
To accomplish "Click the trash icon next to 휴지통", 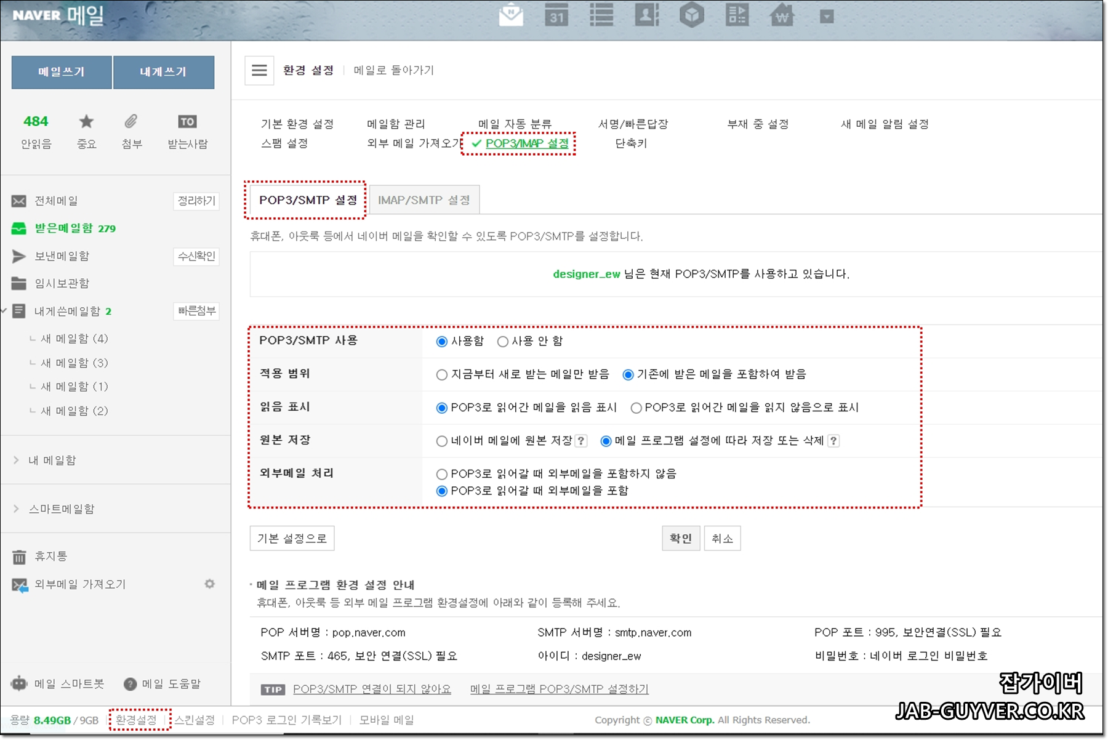I will coord(19,556).
